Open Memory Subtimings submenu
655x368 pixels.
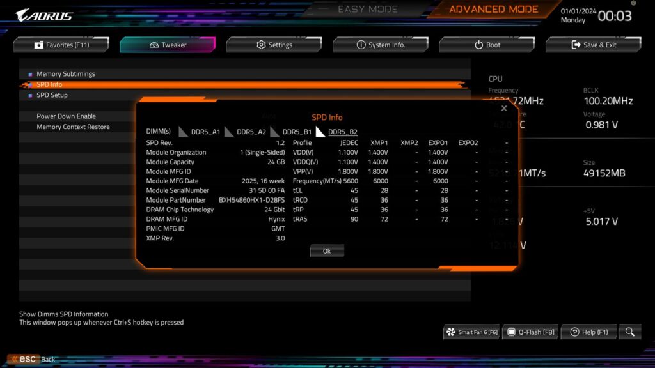(x=66, y=74)
